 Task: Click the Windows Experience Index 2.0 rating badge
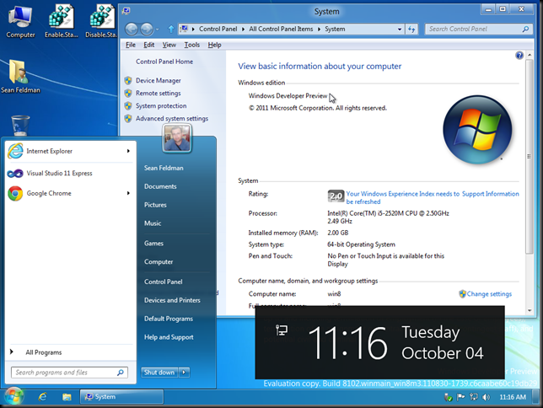pos(336,196)
